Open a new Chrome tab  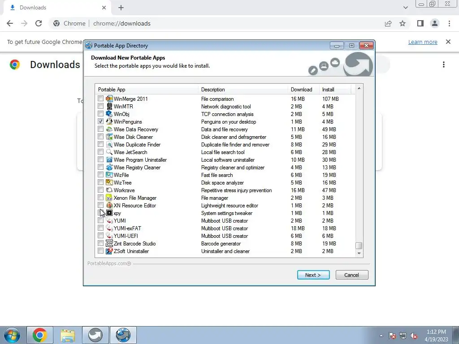click(121, 8)
